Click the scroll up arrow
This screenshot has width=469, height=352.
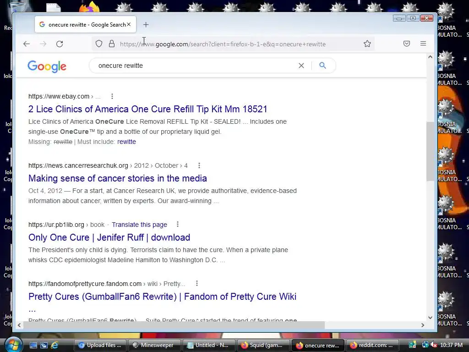[x=430, y=57]
